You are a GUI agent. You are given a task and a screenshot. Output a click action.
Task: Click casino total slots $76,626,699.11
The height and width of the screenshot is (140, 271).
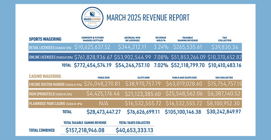click(x=143, y=112)
